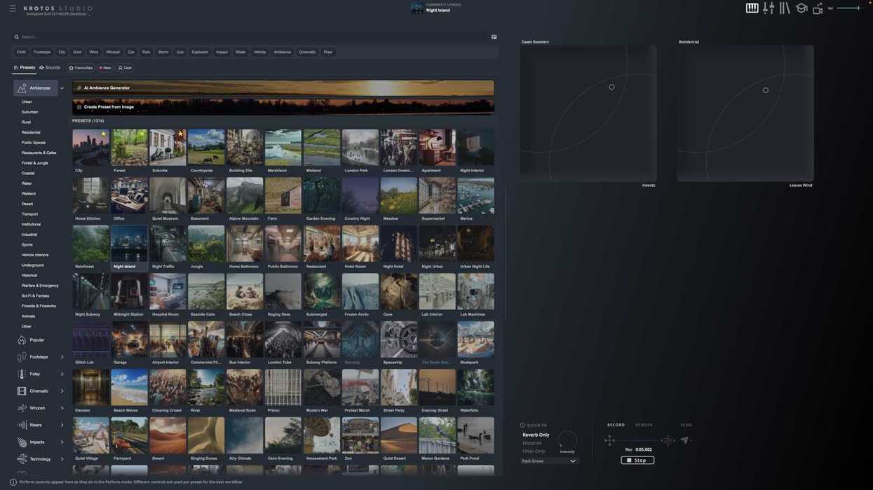Select the Reverb Only option
Viewport: 873px width, 490px height.
536,435
